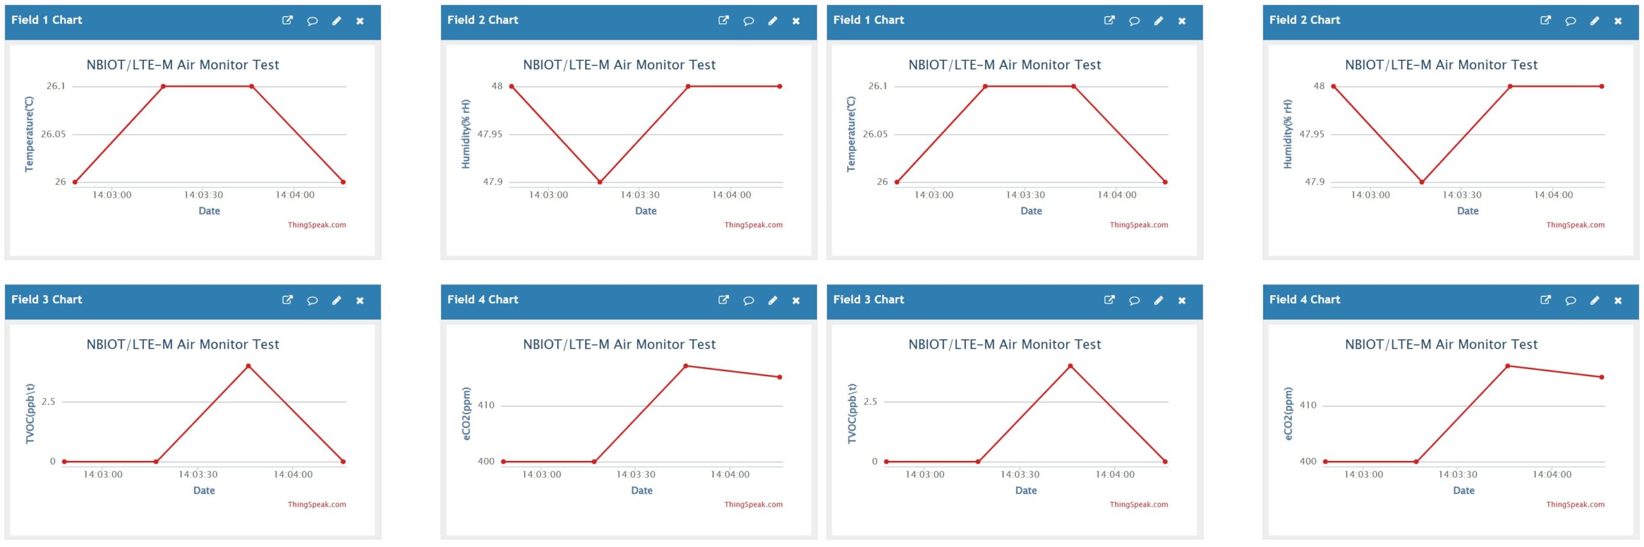
Task: Open comment icon on first Field 1 Chart
Action: (x=312, y=21)
